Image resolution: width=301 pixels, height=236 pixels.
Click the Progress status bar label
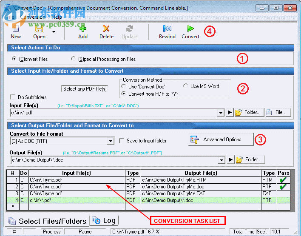click(52, 232)
